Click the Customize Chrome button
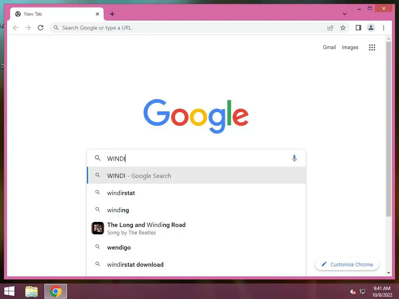Screen dimensions: 399x299 [x=347, y=264]
